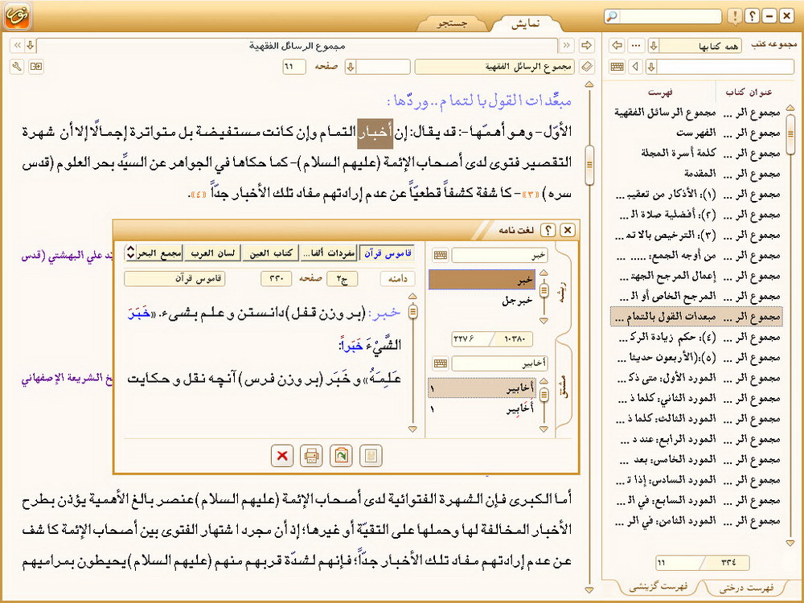Open the dropdown arrow next to صفحه field
This screenshot has width=804, height=603.
click(x=351, y=66)
